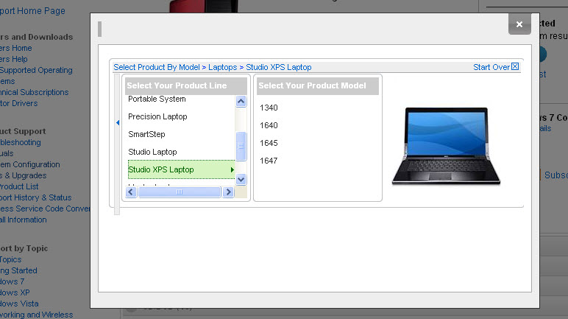
Task: Choose Studio Laptop in product line list
Action: [152, 152]
